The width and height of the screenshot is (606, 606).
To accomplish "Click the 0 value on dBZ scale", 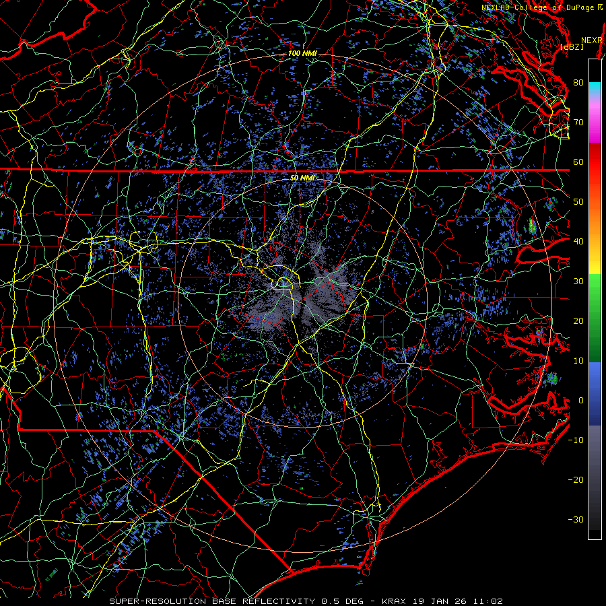I will (581, 401).
